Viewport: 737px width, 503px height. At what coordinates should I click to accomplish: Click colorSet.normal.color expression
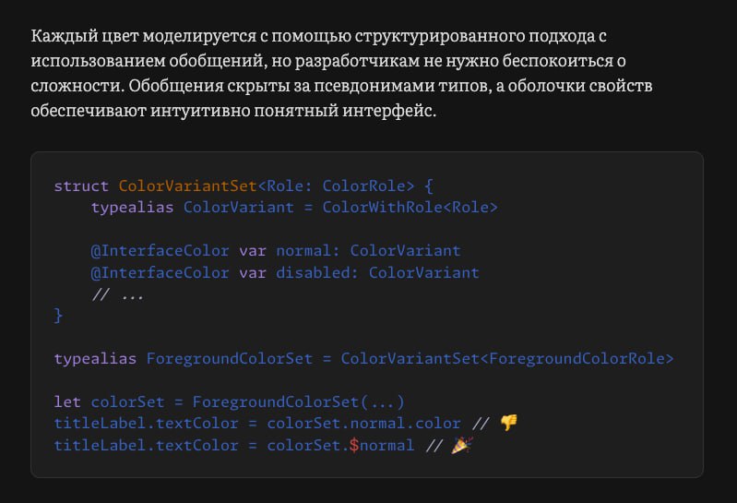[x=363, y=423]
